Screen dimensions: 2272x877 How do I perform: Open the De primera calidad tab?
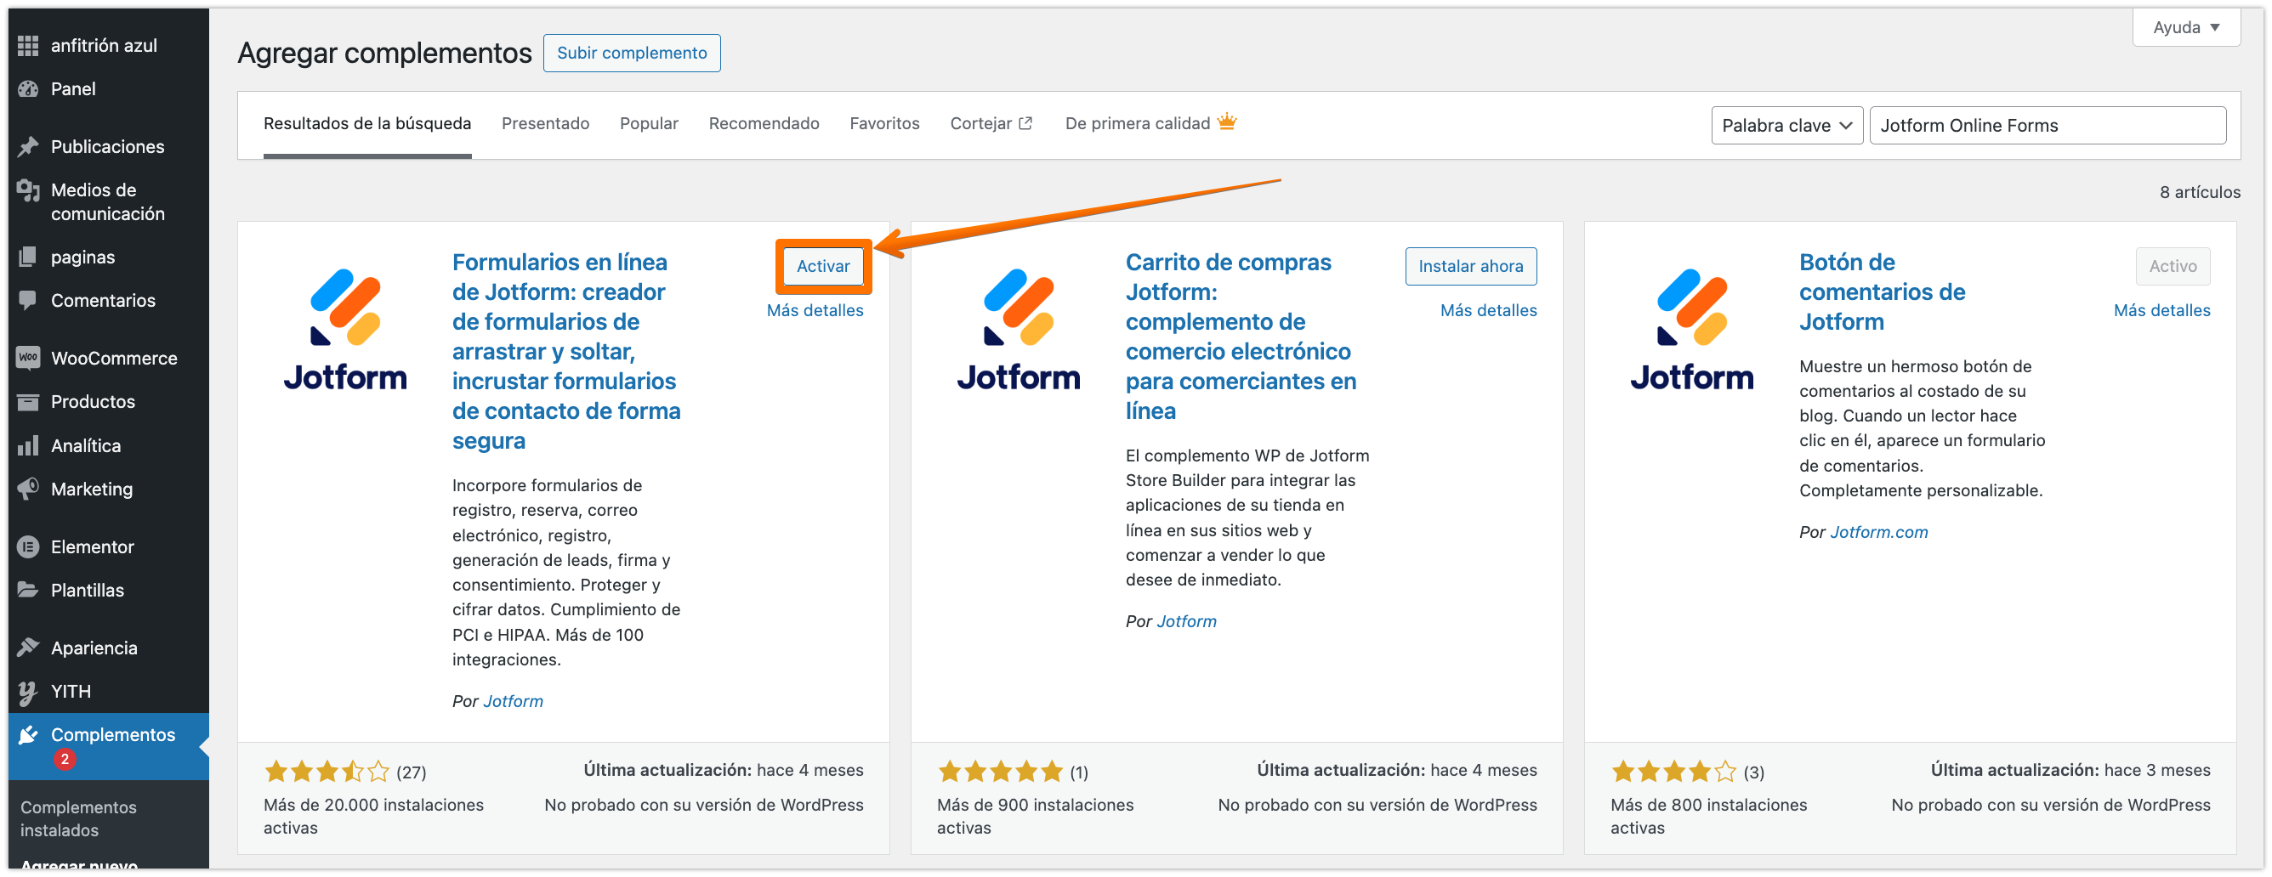(1151, 123)
